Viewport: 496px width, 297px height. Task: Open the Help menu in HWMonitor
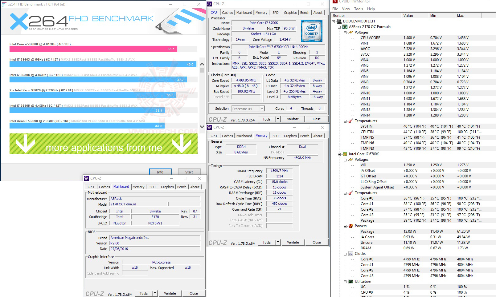pos(371,9)
